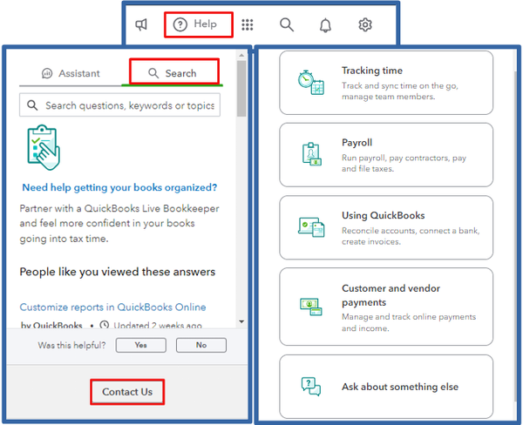Open Need help getting your books organized link
Screen dimensions: 523x425
(119, 187)
